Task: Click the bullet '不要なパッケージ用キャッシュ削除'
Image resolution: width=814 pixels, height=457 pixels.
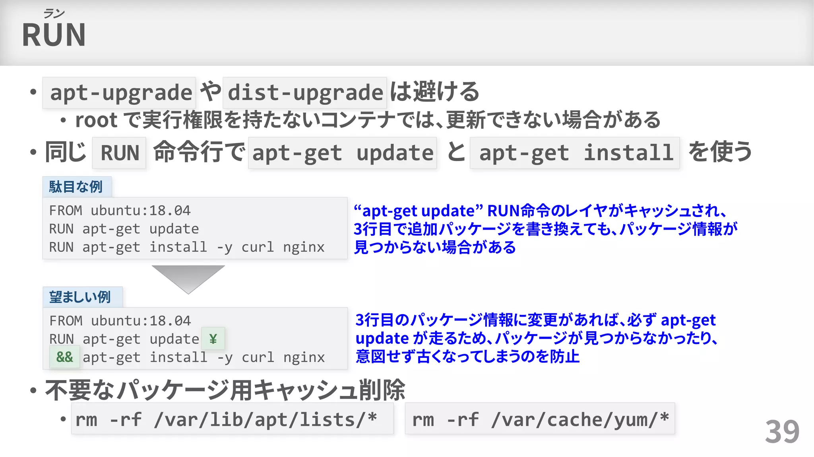Action: coord(225,390)
